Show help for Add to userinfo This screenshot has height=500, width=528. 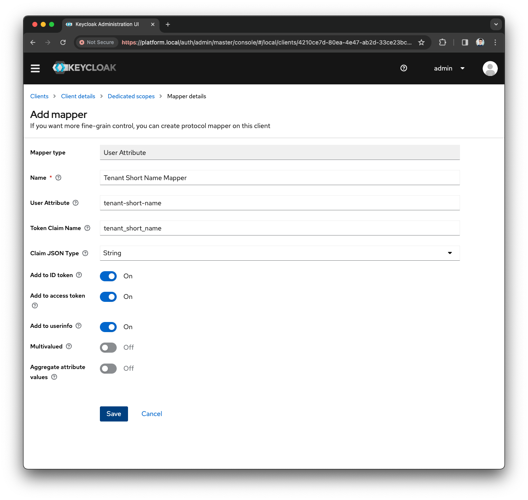click(78, 326)
